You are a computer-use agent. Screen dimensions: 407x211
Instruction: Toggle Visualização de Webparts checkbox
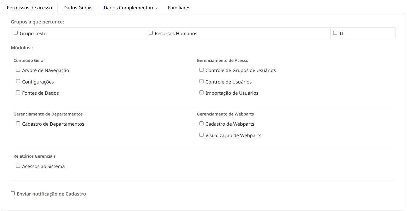pos(202,135)
